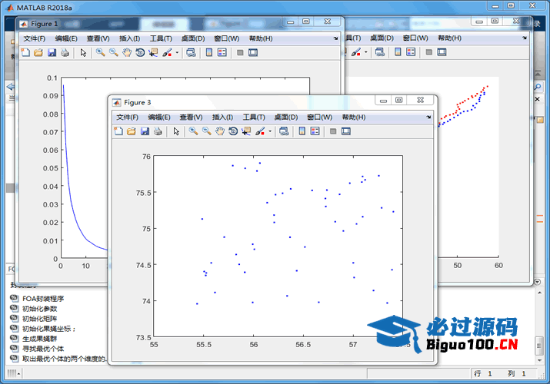Insert colorbar using Figure 3 toolbar icon
Screen dimensions: 550x384
pyautogui.click(x=302, y=131)
